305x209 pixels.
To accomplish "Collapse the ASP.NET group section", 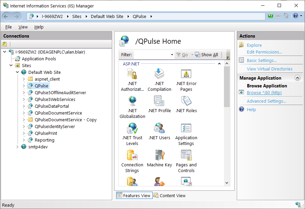I will click(219, 64).
